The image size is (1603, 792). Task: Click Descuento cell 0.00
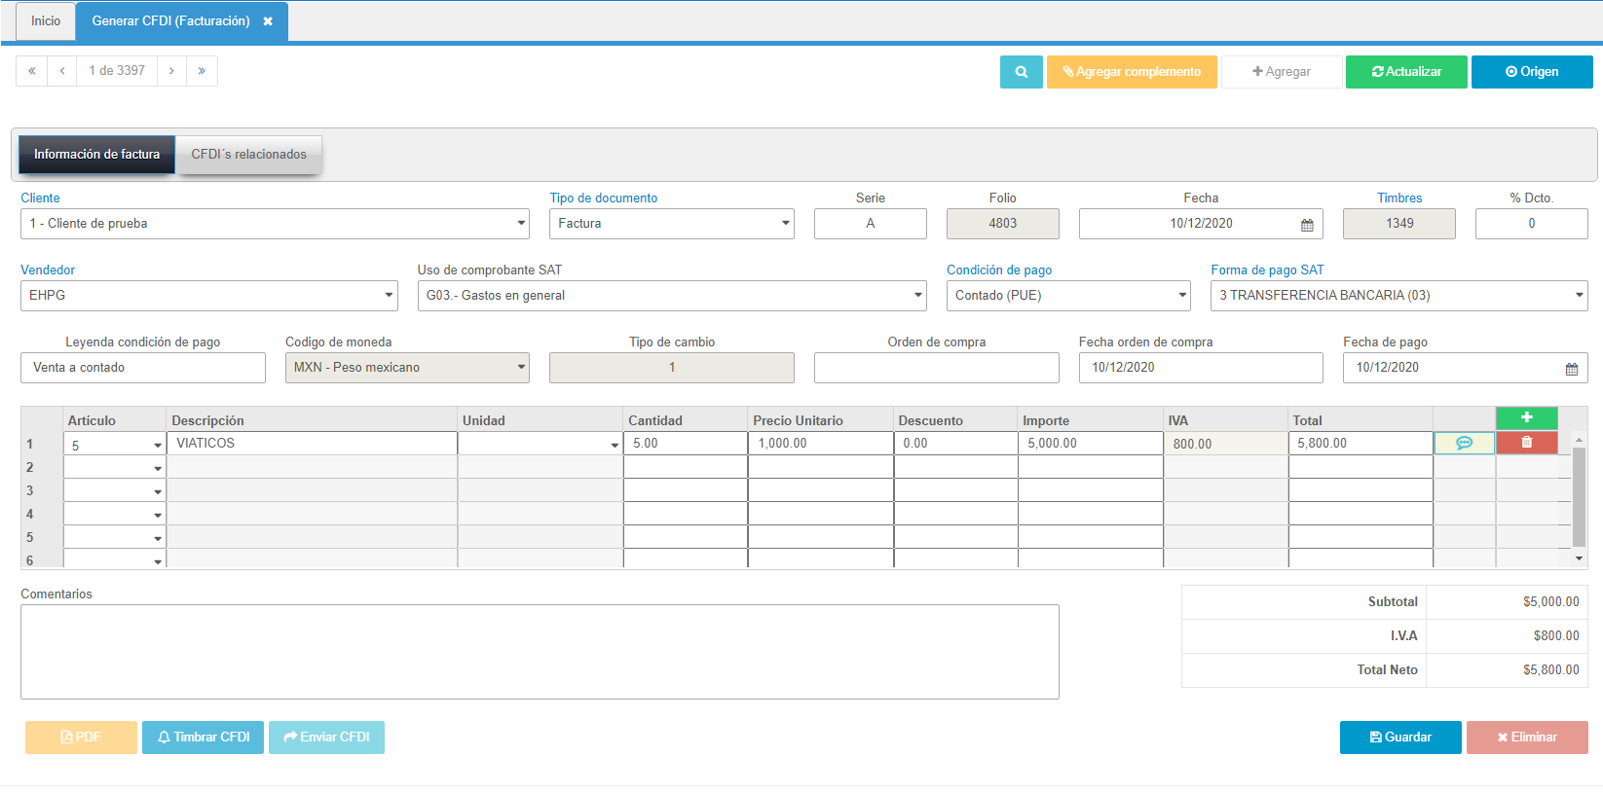click(x=955, y=444)
